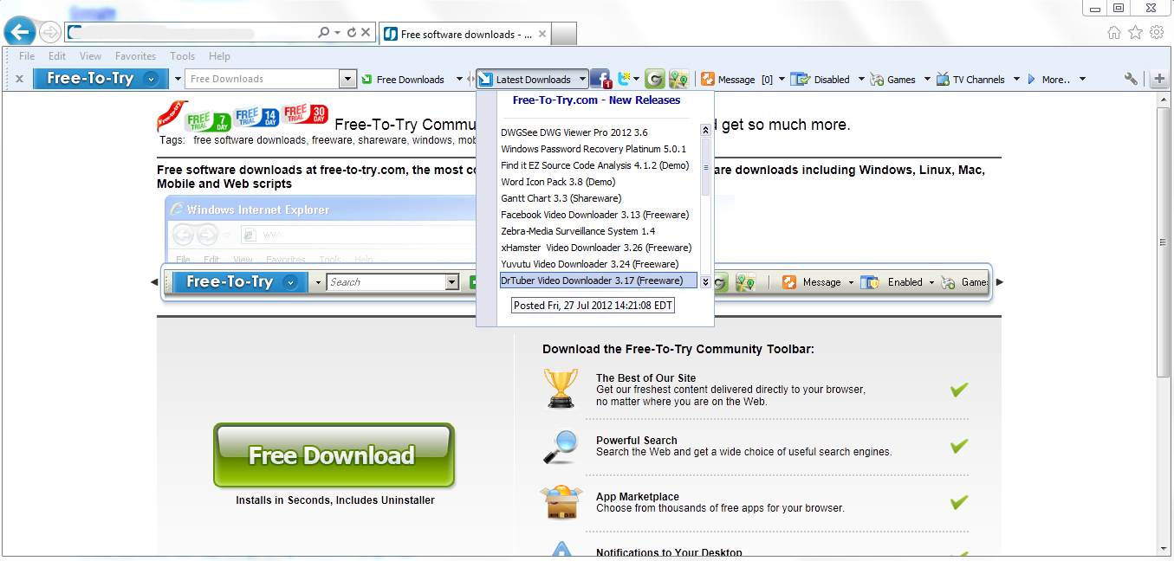Image resolution: width=1174 pixels, height=561 pixels.
Task: Expand the TV Channels dropdown arrow
Action: click(x=1016, y=80)
